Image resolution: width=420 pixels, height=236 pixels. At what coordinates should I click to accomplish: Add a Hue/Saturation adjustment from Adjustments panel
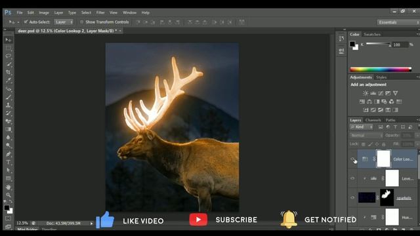[362, 102]
